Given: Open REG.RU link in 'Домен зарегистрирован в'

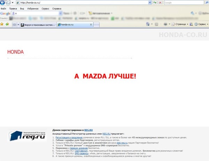Looking at the screenshot, I should tap(88, 130).
